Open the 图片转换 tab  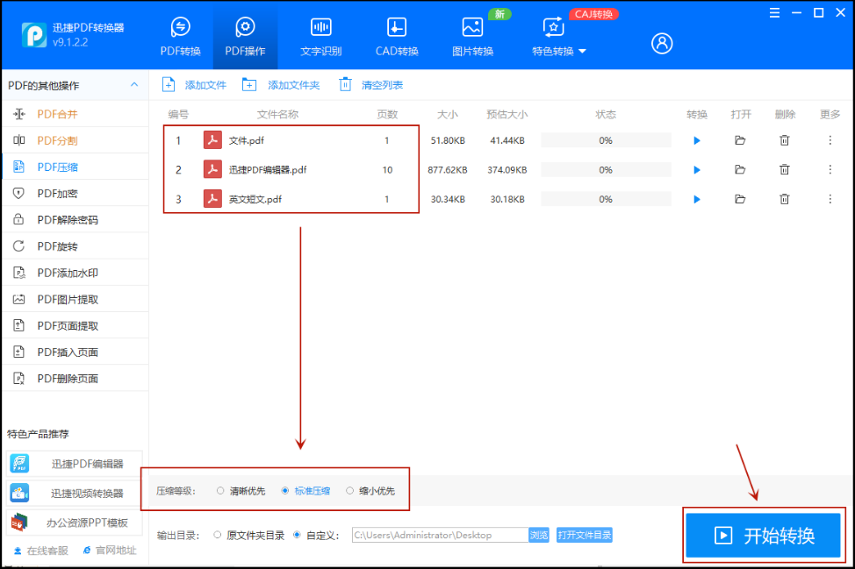click(472, 37)
